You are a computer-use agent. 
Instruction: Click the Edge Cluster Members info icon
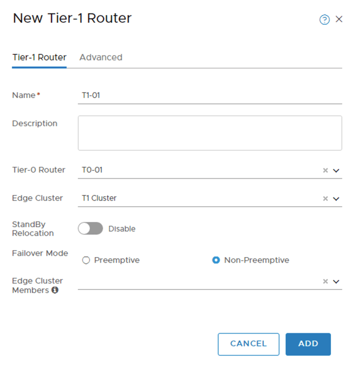coord(55,290)
